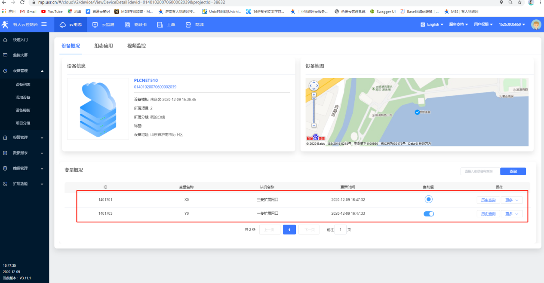Click the map pan control compass
The height and width of the screenshot is (283, 544).
tap(314, 85)
